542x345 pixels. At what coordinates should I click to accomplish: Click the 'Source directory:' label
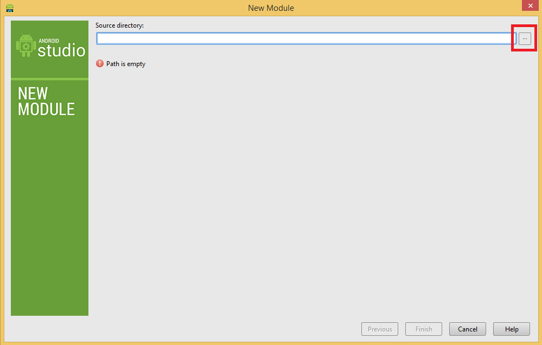click(119, 25)
